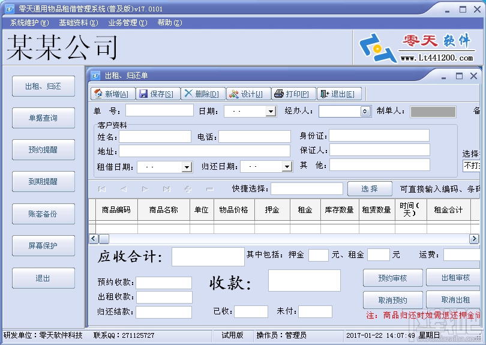Click the 预约收款 field
The height and width of the screenshot is (345, 486).
pos(164,283)
